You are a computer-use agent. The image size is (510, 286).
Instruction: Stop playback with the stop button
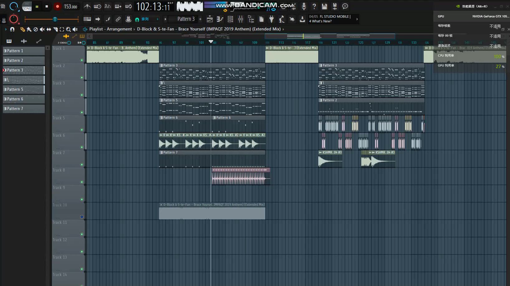[47, 6]
